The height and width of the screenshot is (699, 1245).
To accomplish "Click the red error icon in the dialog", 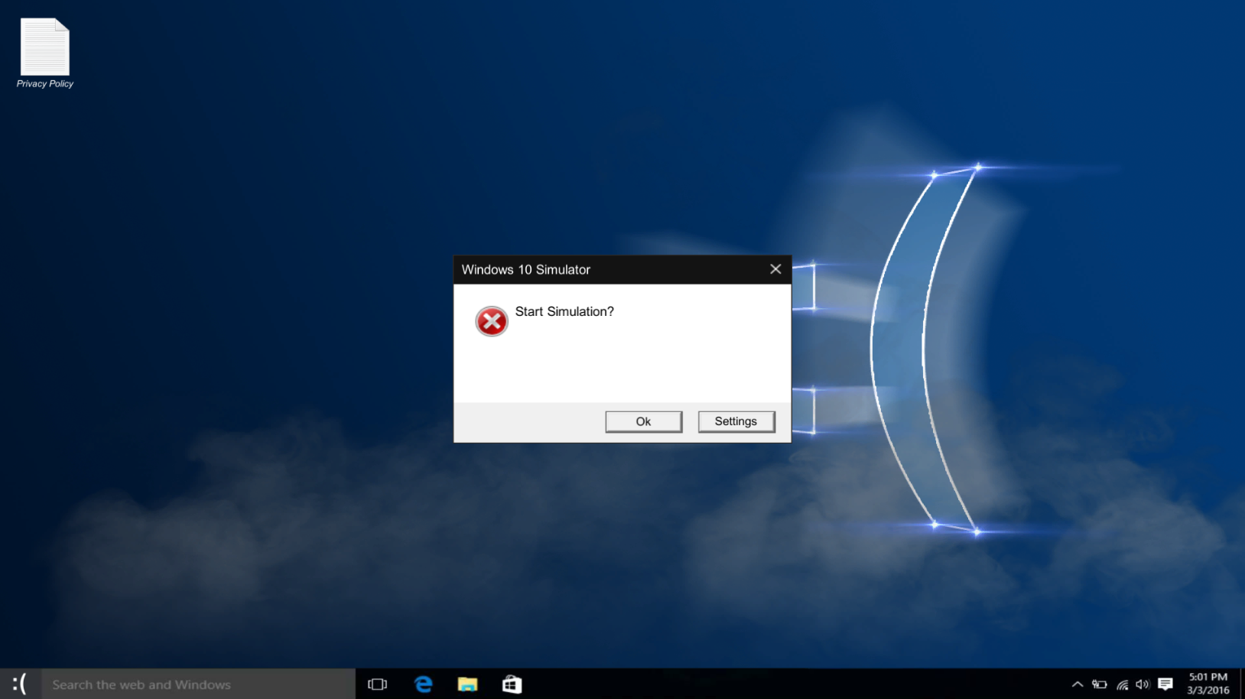I will (x=491, y=321).
